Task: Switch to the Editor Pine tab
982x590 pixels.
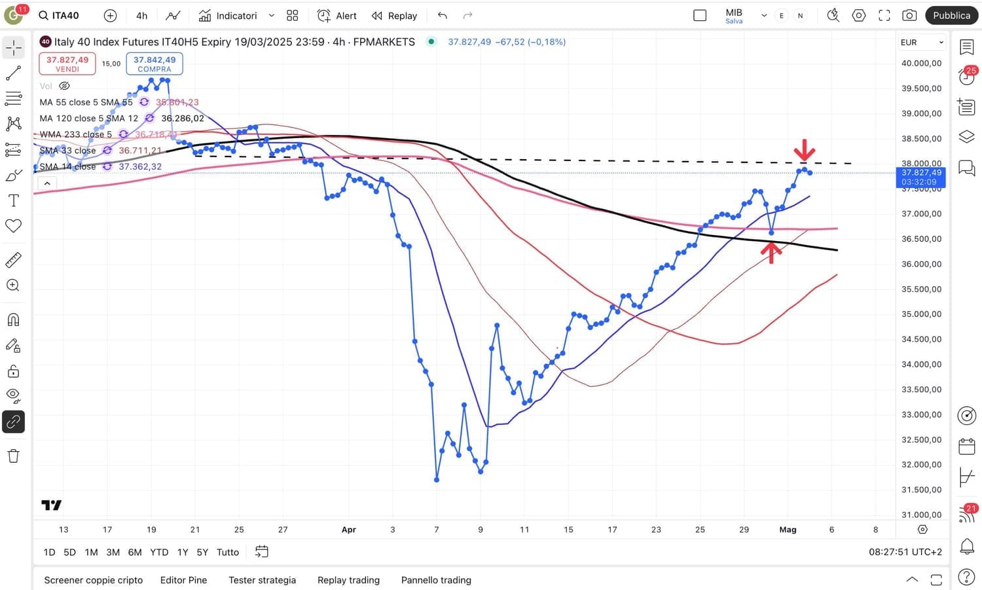Action: click(x=184, y=580)
